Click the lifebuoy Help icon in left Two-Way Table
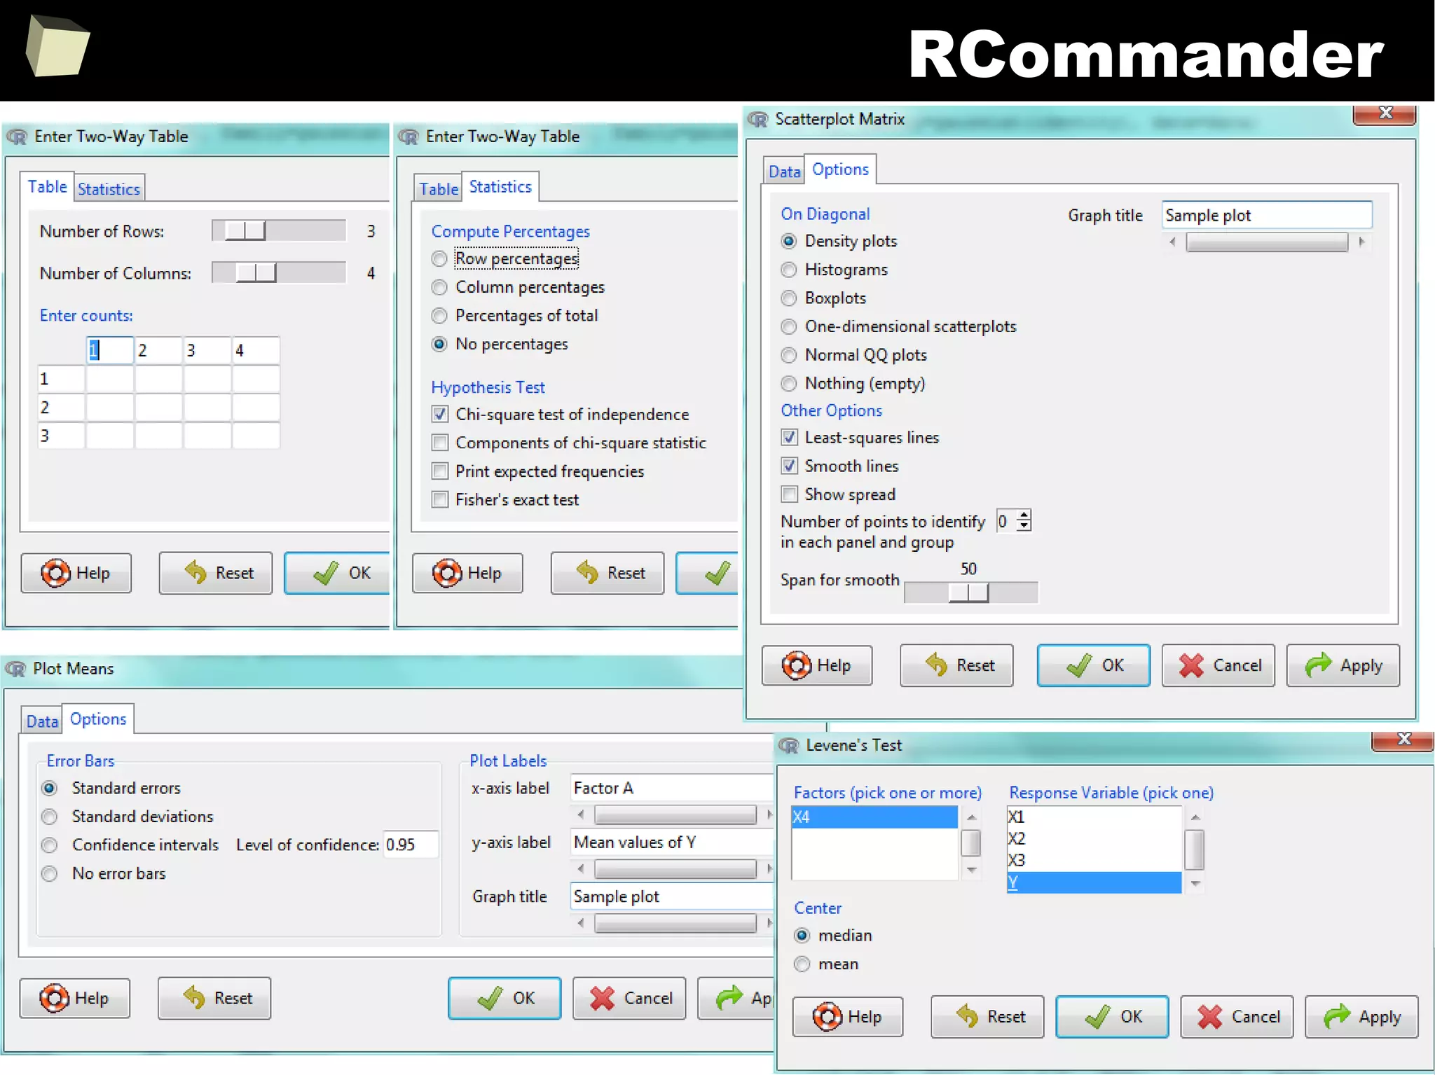Viewport: 1435px width, 1075px height. point(55,573)
